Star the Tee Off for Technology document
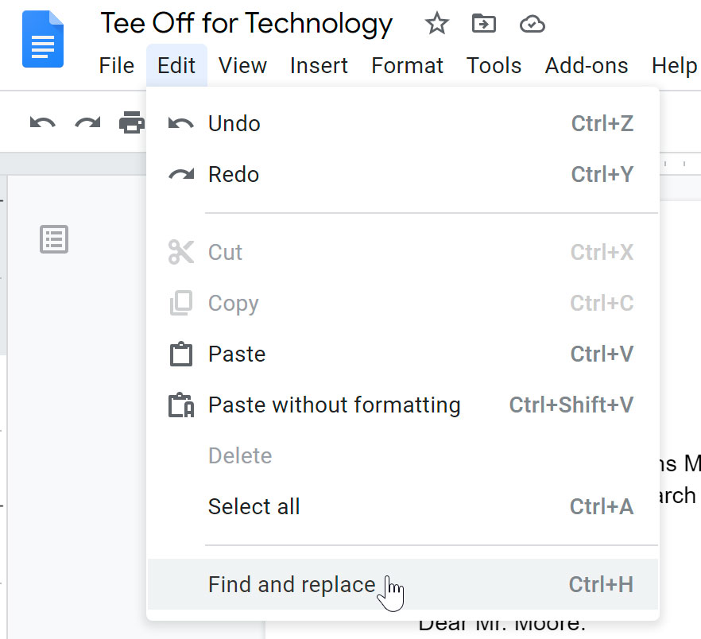 (436, 24)
